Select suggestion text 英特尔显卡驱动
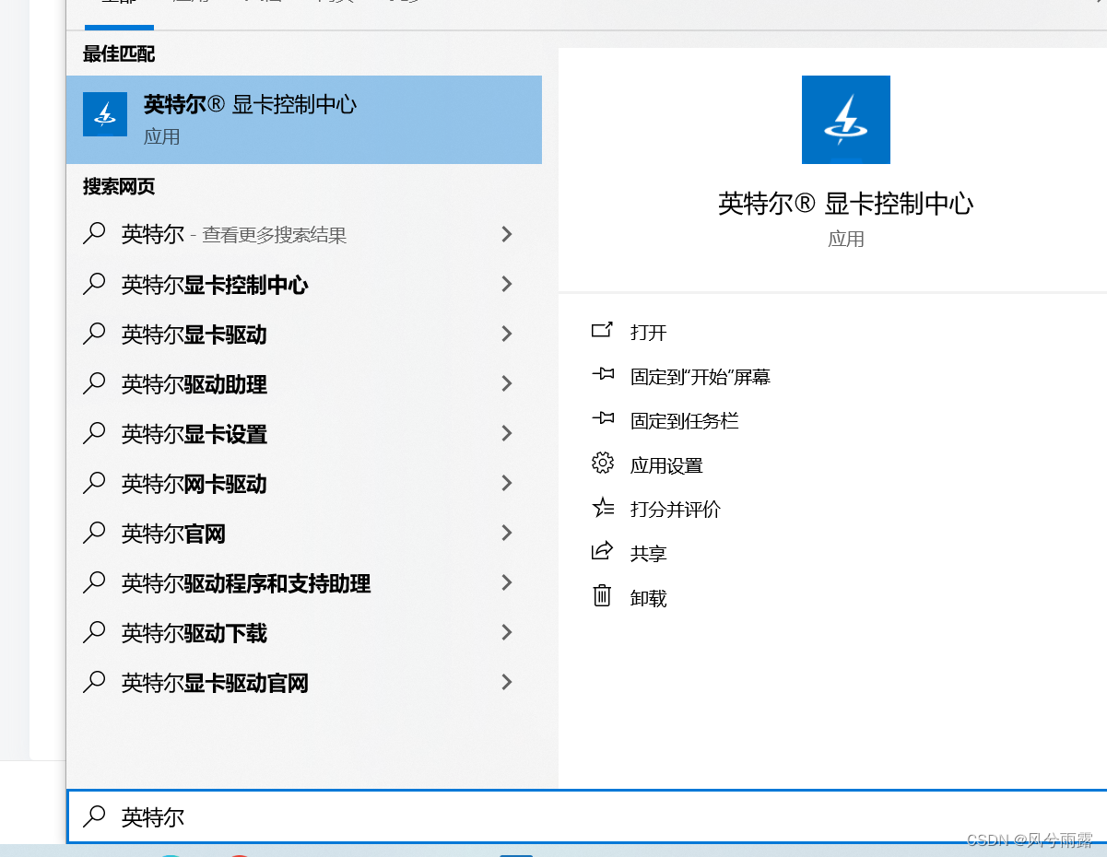 tap(194, 335)
